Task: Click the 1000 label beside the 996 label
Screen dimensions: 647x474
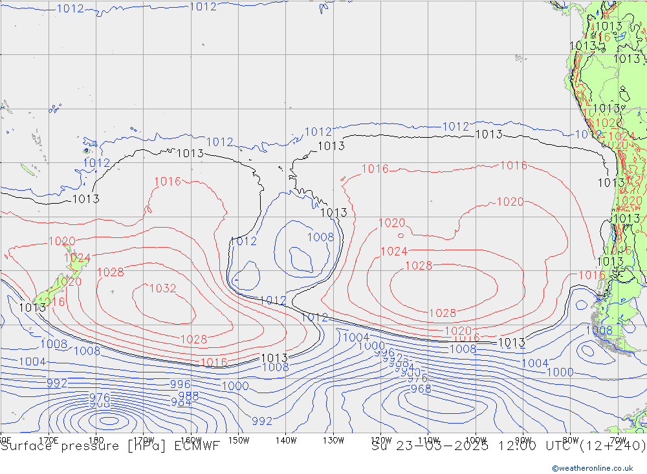Action: pyautogui.click(x=236, y=385)
